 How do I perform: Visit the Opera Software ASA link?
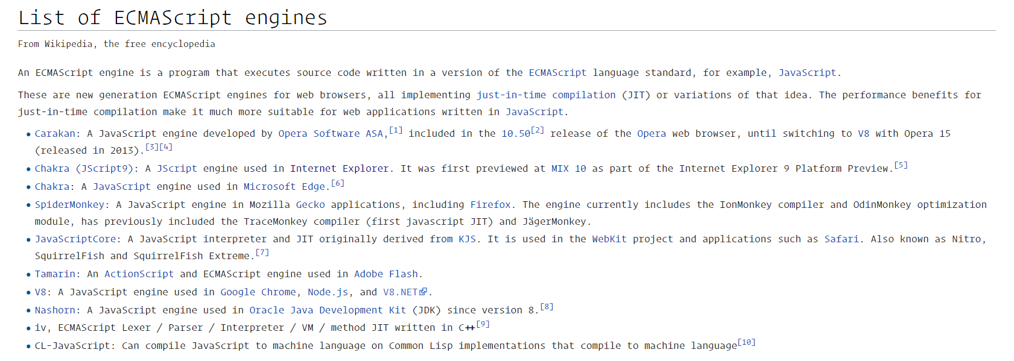pyautogui.click(x=331, y=134)
